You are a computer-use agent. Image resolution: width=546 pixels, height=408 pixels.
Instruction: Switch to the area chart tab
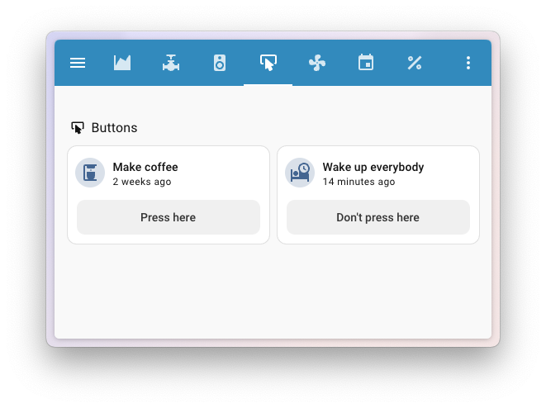tap(122, 63)
